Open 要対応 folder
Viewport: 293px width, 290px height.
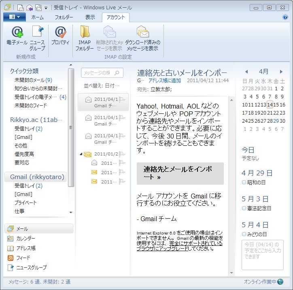tap(22, 162)
